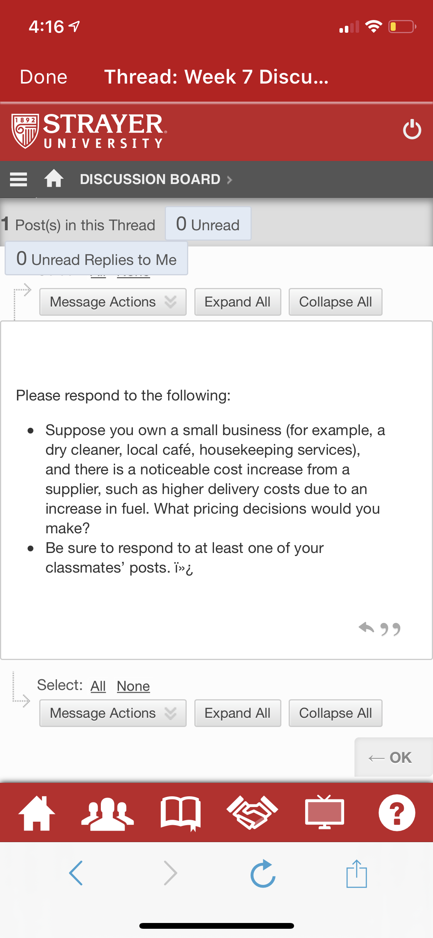
Task: Tap Done in the top bar
Action: [x=43, y=77]
